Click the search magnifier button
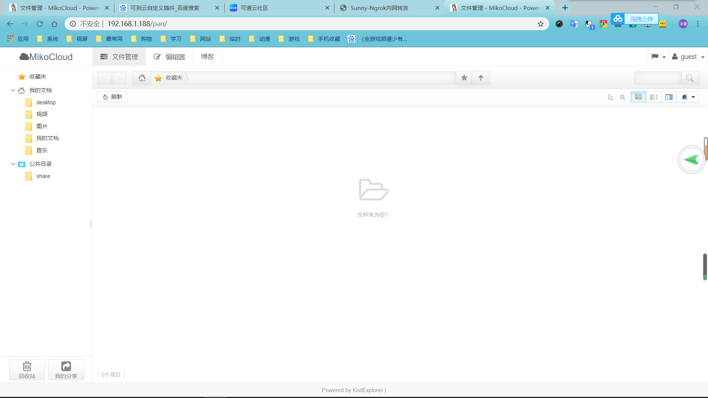This screenshot has width=708, height=398. [690, 78]
